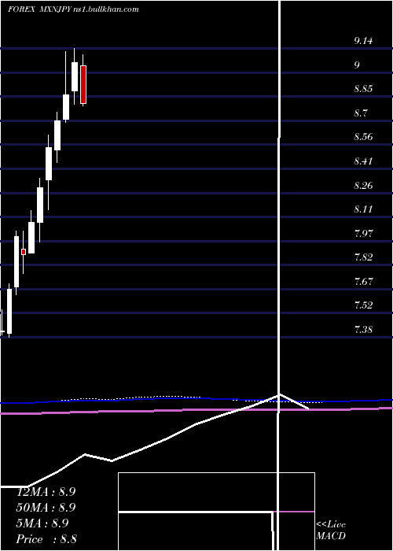The height and width of the screenshot is (551, 393).
Task: Click the 7.67 price axis label
Action: [x=363, y=282]
